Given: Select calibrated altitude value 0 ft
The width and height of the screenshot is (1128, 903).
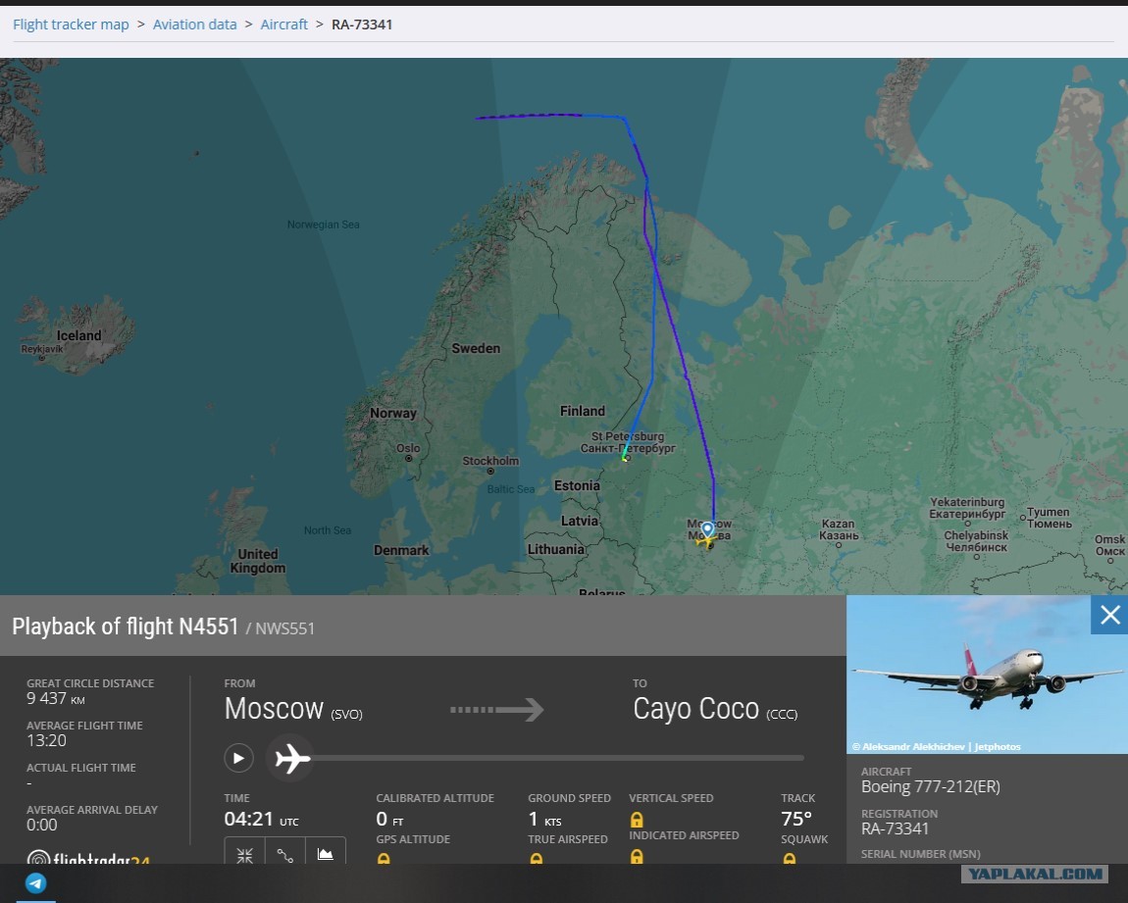Looking at the screenshot, I should (389, 819).
